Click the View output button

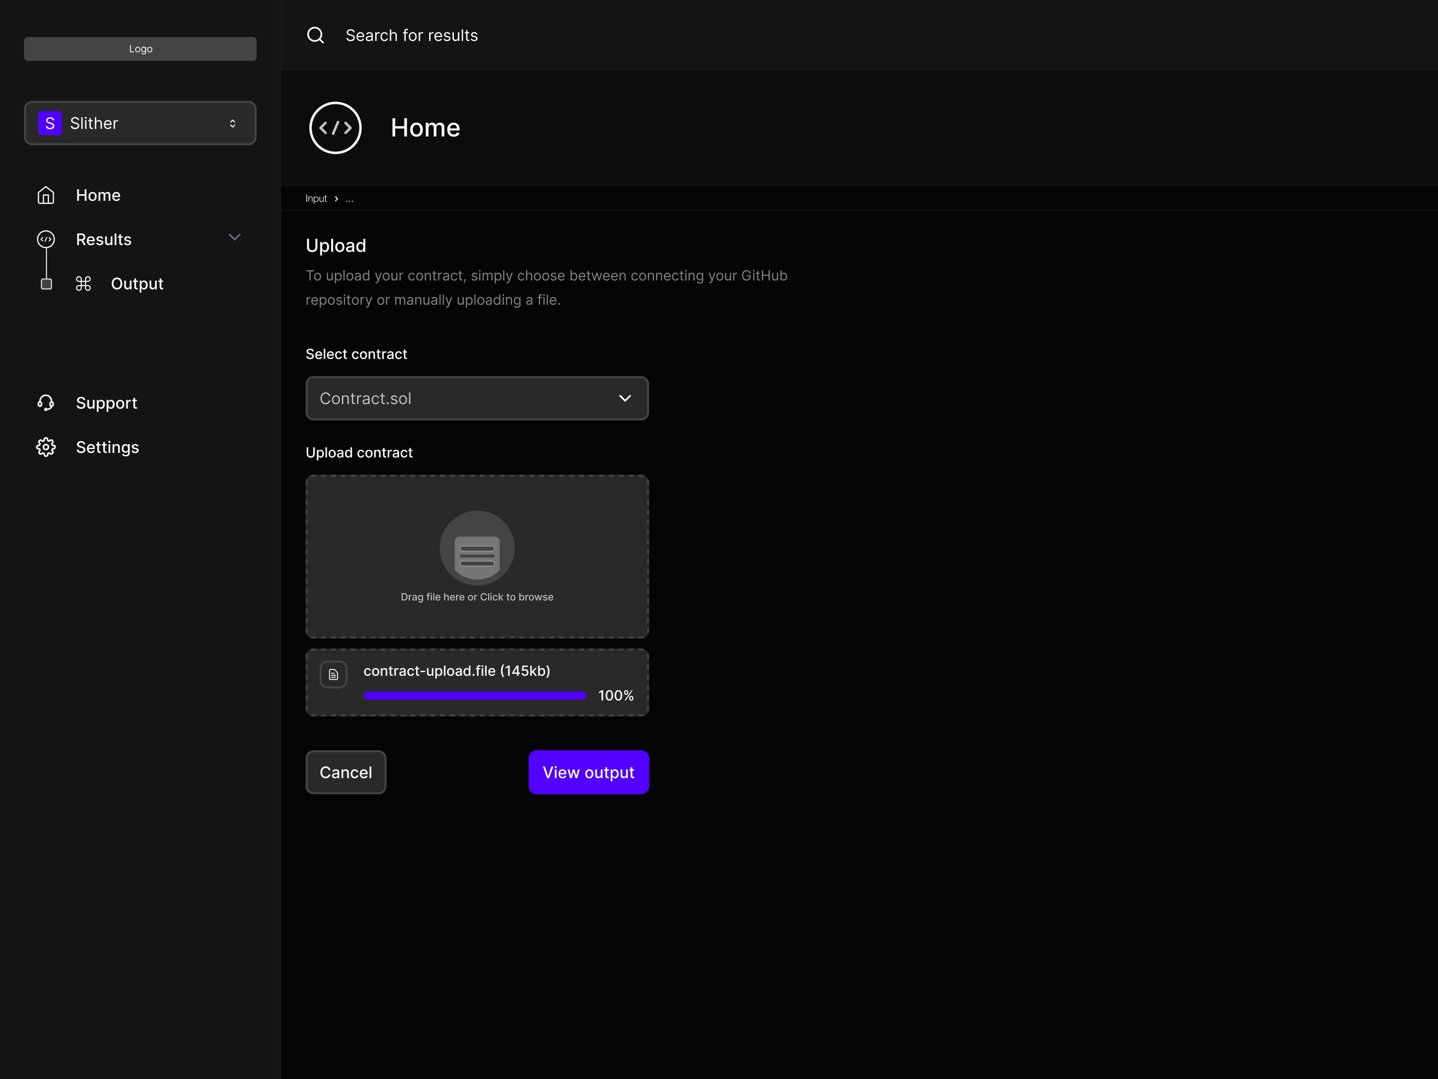588,772
